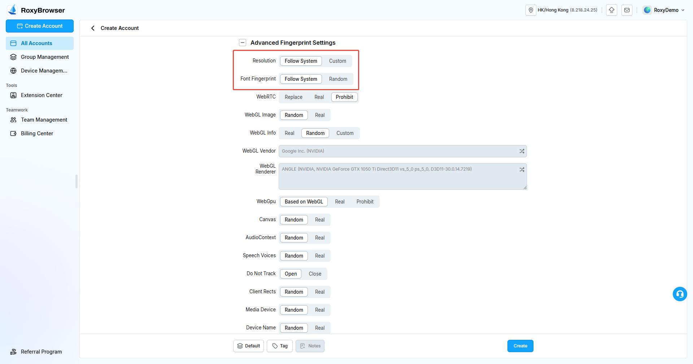
Task: Collapse Advanced Fingerprint Settings section
Action: point(243,43)
